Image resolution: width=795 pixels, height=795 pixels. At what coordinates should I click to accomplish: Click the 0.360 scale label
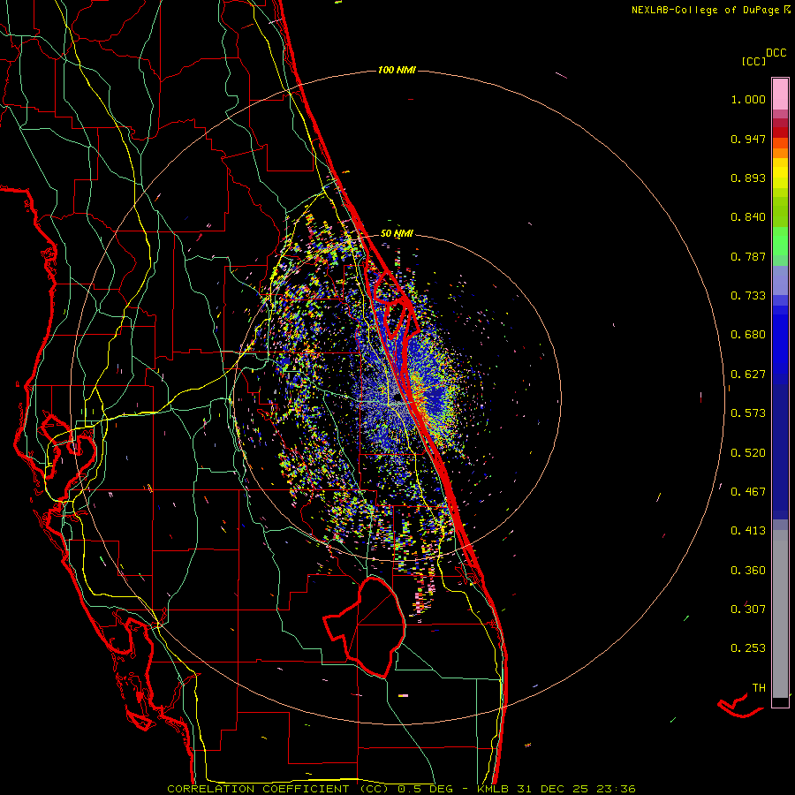point(748,571)
